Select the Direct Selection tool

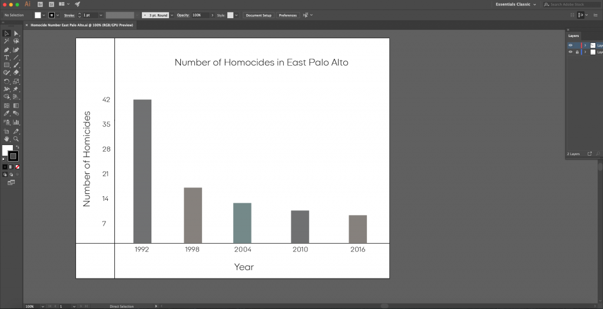click(16, 33)
